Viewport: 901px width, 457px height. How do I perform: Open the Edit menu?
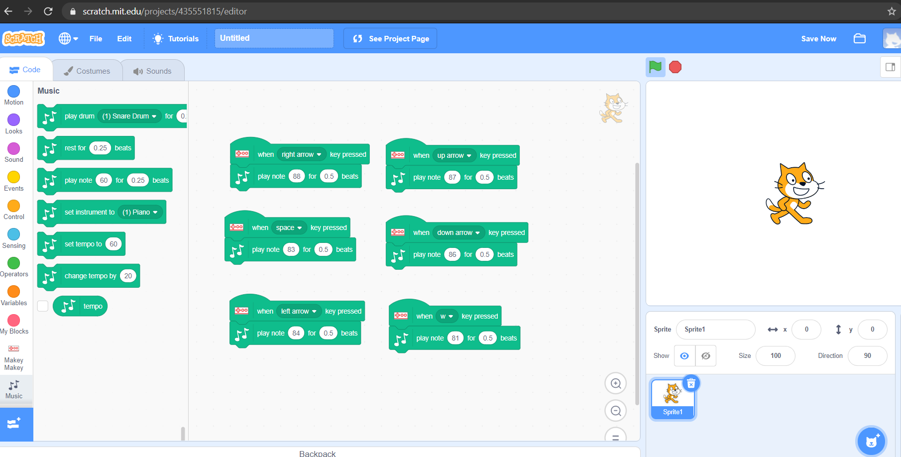pos(124,38)
